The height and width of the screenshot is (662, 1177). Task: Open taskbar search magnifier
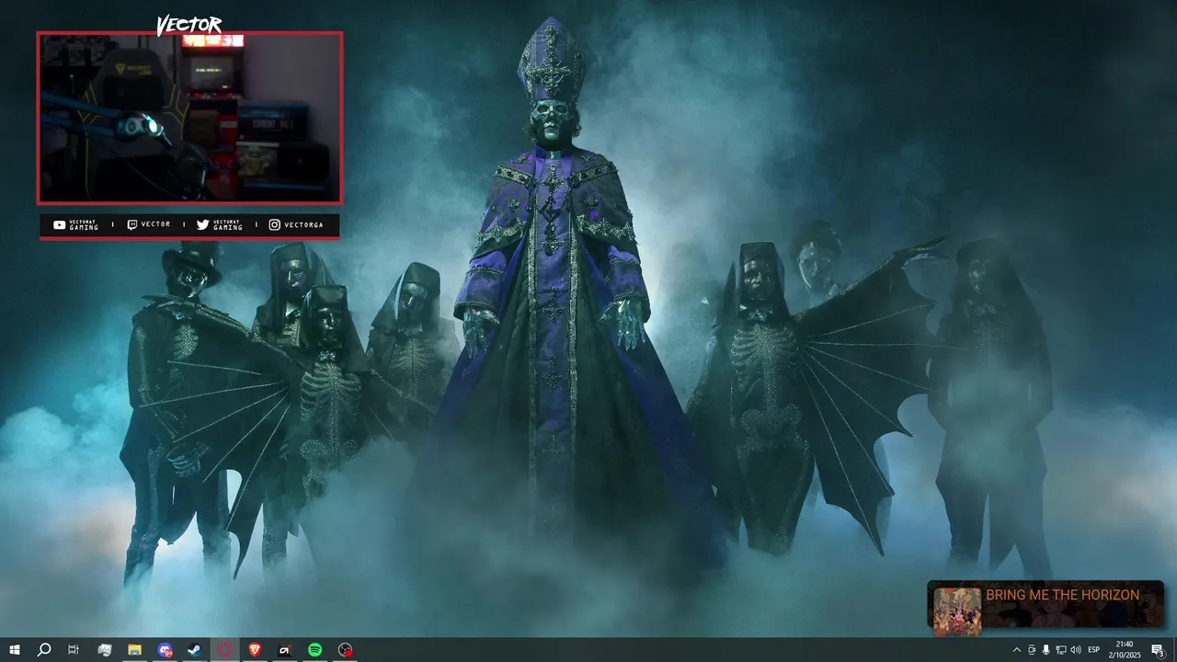(43, 650)
